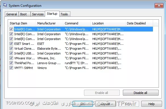This screenshot has width=166, height=109.
Task: Click the System Configuration title bar icon
Action: [x=5, y=5]
